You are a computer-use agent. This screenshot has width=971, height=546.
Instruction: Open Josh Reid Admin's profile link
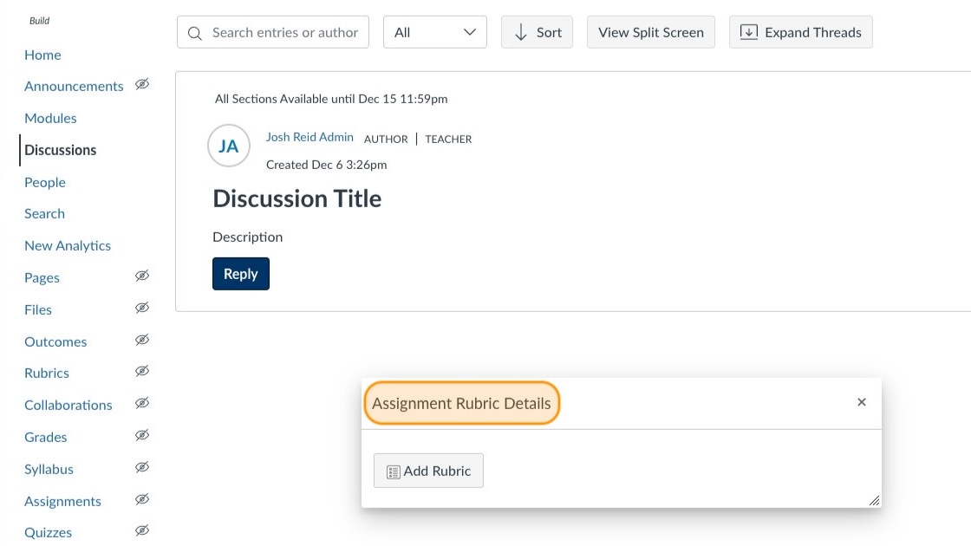310,136
